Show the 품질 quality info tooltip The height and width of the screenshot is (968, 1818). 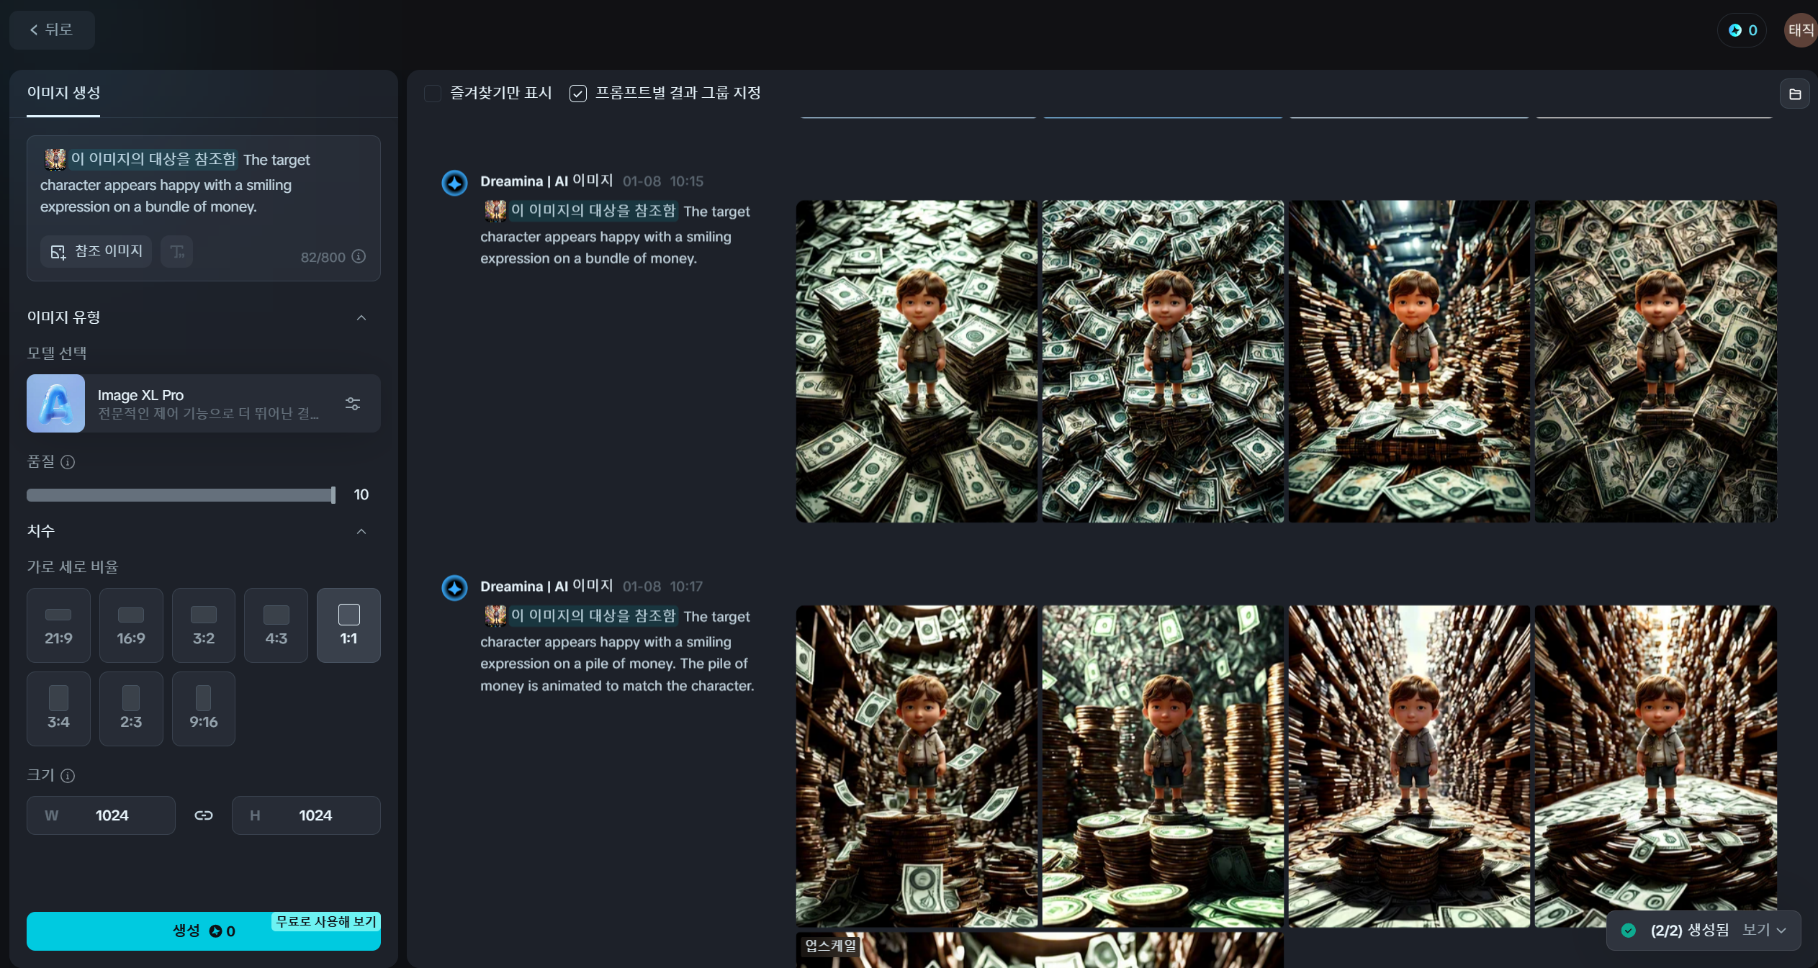[68, 462]
